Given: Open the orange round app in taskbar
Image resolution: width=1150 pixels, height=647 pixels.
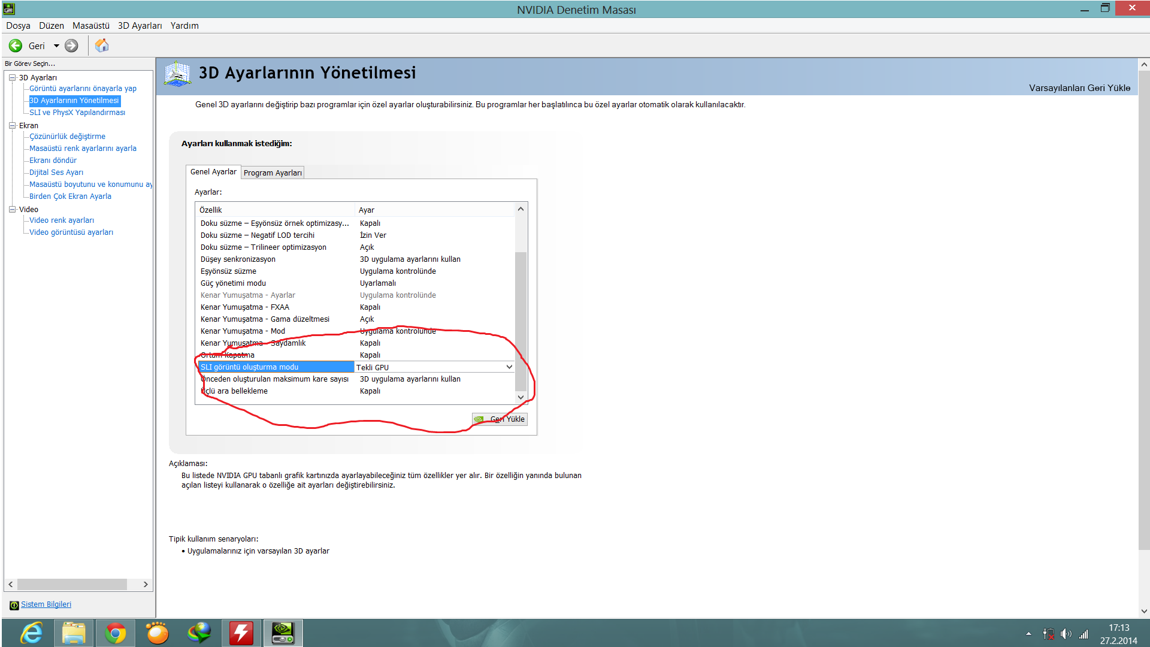Looking at the screenshot, I should (x=158, y=633).
